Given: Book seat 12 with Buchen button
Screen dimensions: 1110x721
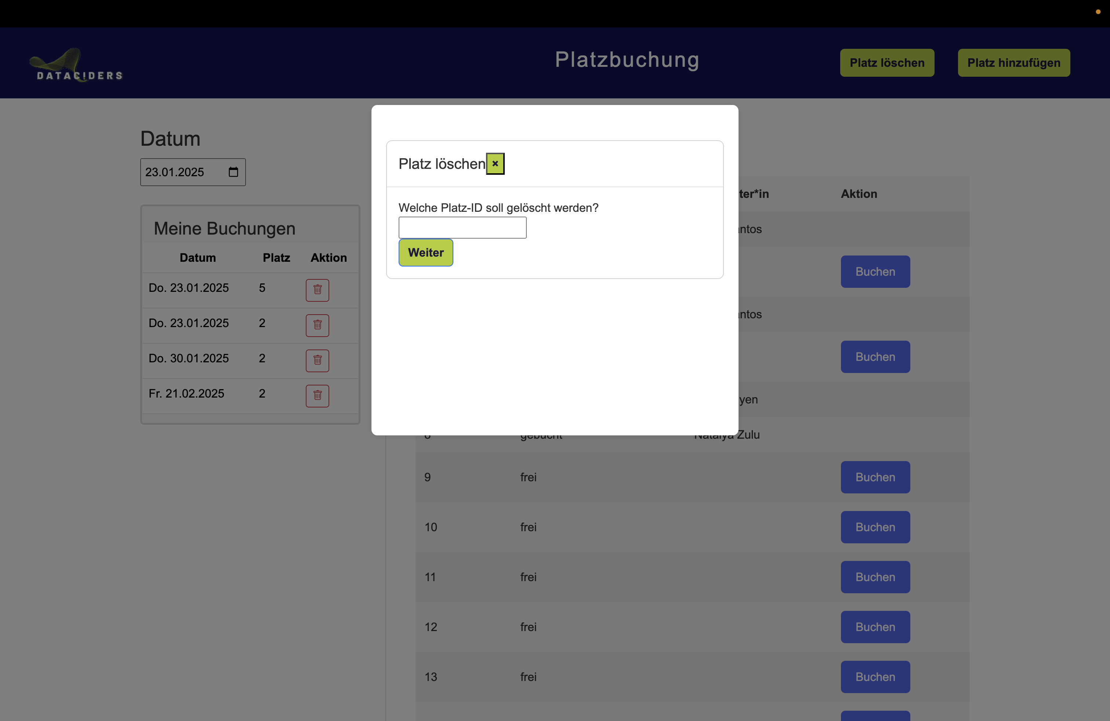Looking at the screenshot, I should [875, 627].
